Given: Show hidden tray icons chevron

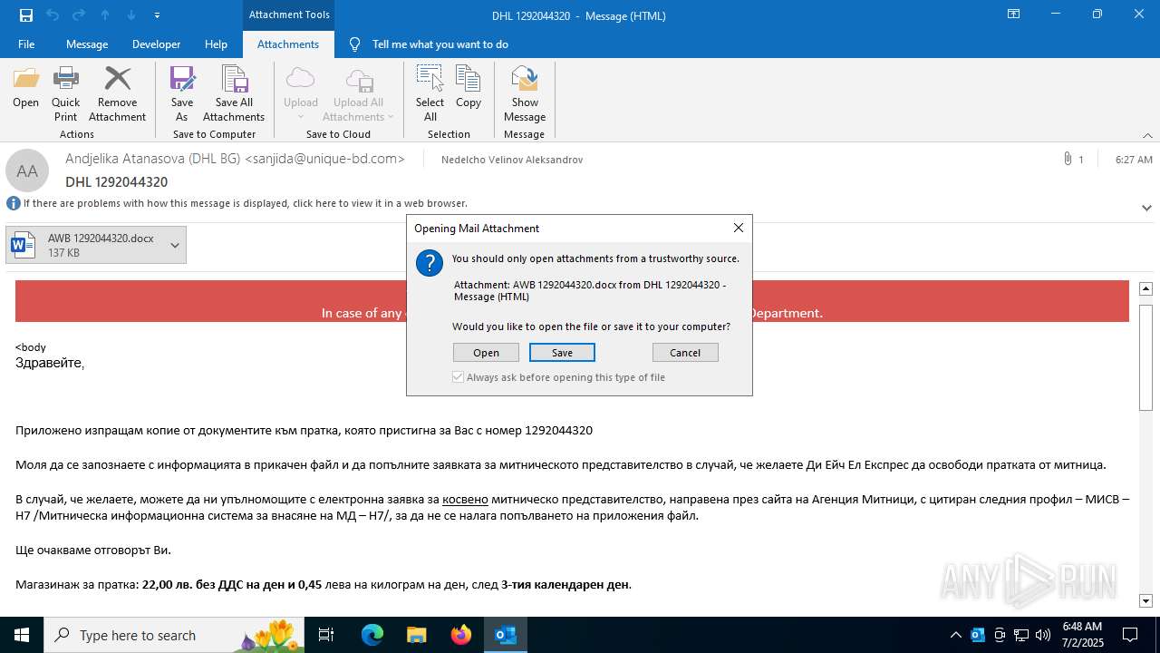Looking at the screenshot, I should [955, 635].
